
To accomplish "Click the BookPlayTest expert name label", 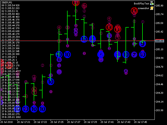I will (141, 4).
